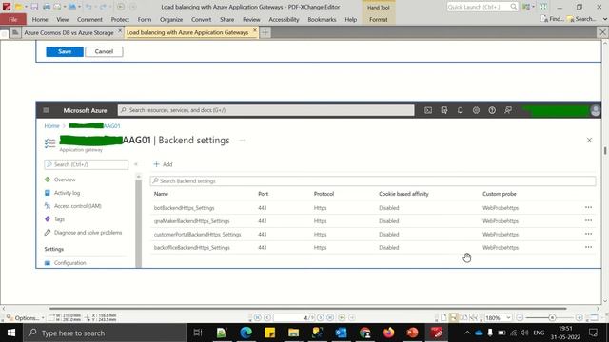Click the Email envelope icon in quick access toolbar
Image resolution: width=609 pixels, height=342 pixels.
[x=57, y=7]
